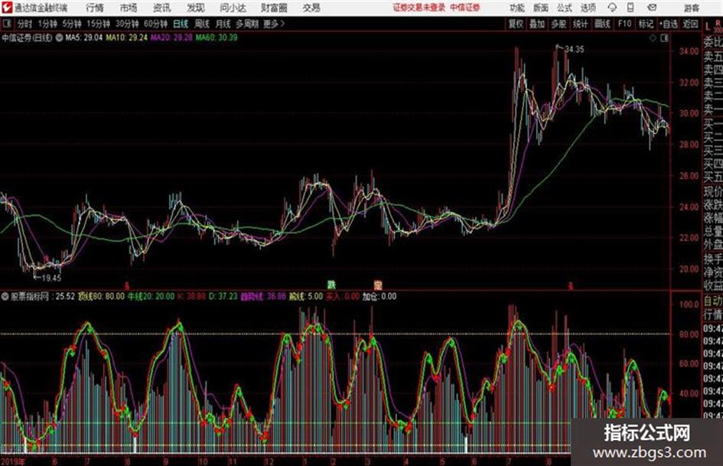
Task: Click the 叠加 overlay button
Action: (x=537, y=24)
